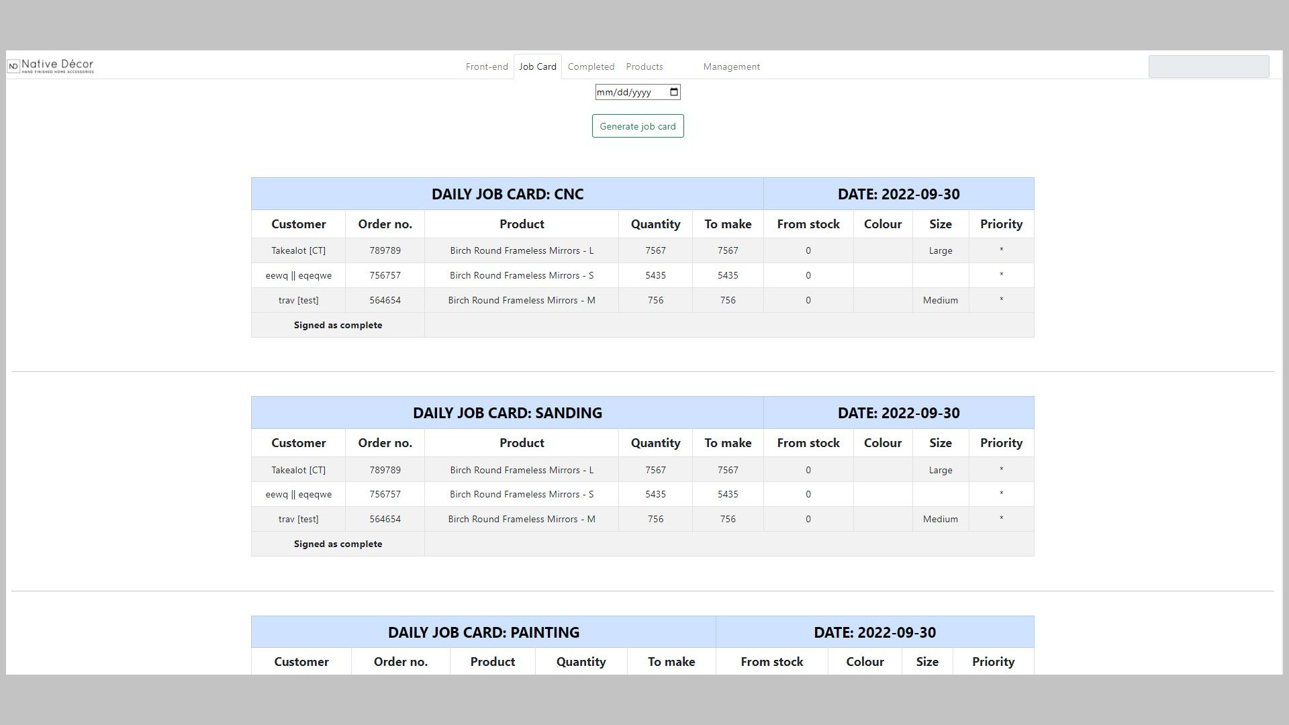Click the grey box at top right
Image resolution: width=1289 pixels, height=725 pixels.
click(1208, 66)
